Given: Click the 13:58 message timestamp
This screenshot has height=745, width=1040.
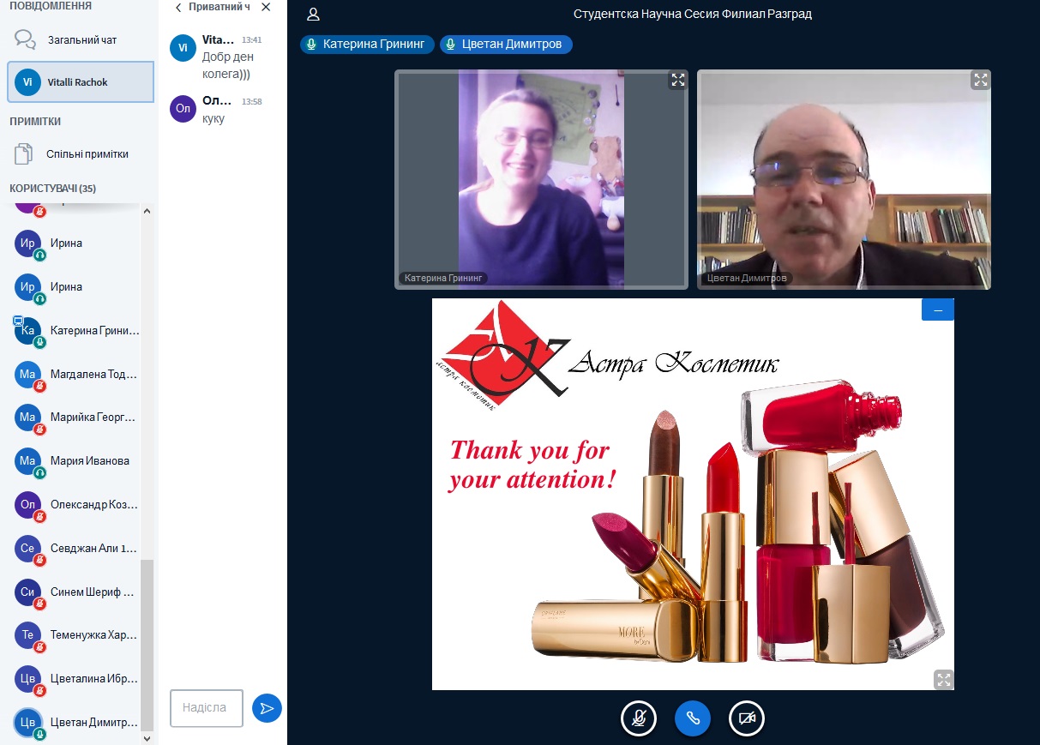Looking at the screenshot, I should (x=251, y=101).
